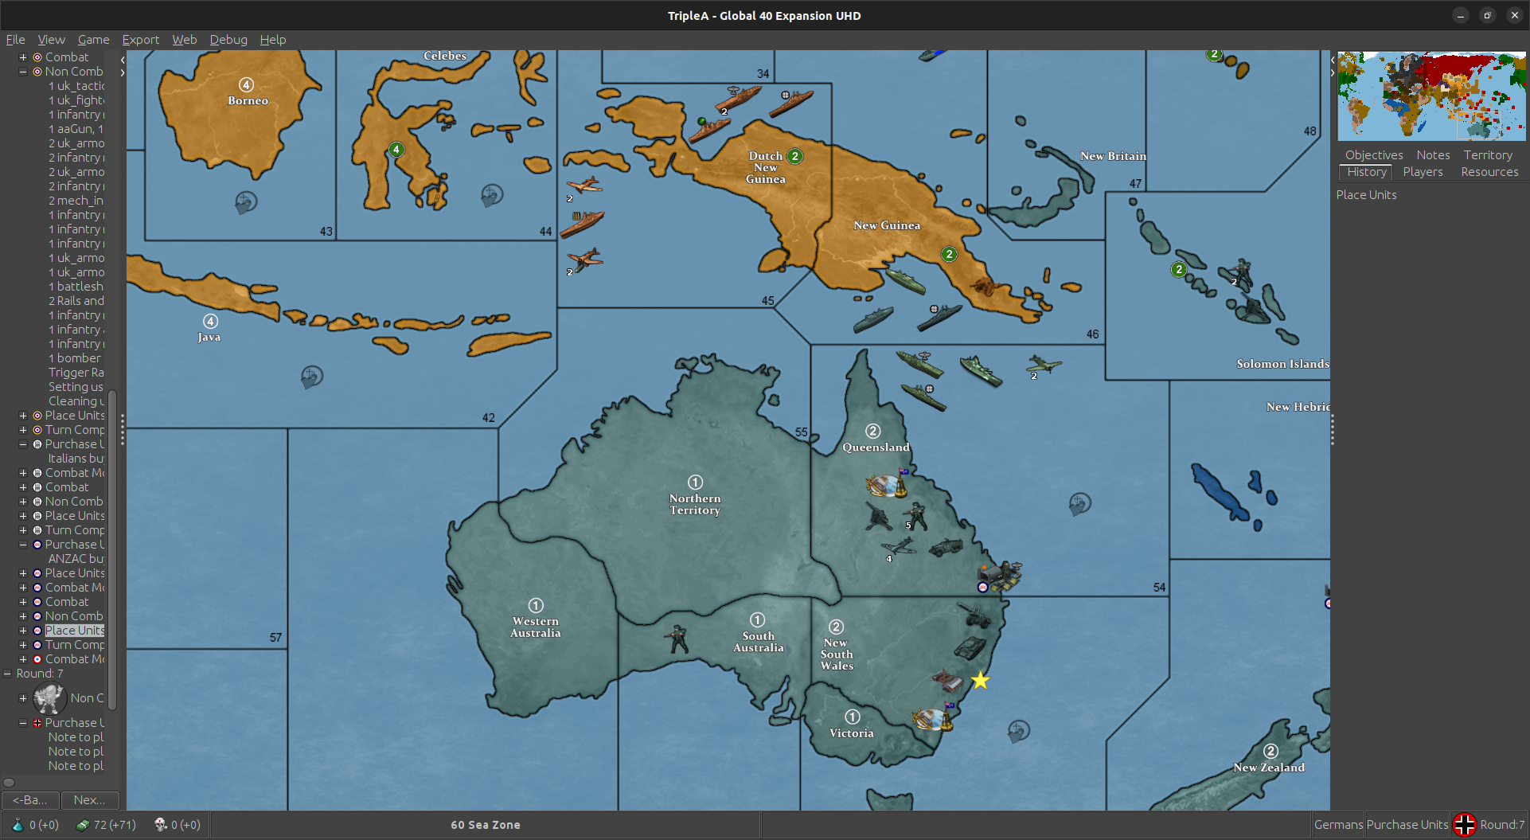Click the world minimap thumbnail
Viewport: 1530px width, 840px height.
(x=1431, y=96)
